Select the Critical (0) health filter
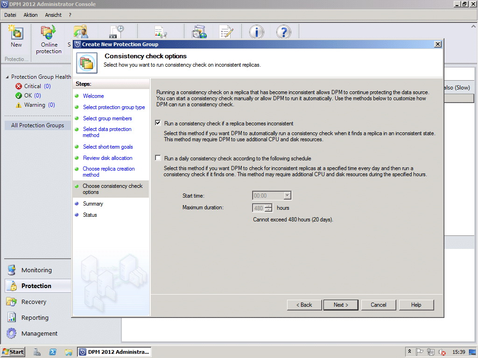The width and height of the screenshot is (478, 358). (37, 86)
